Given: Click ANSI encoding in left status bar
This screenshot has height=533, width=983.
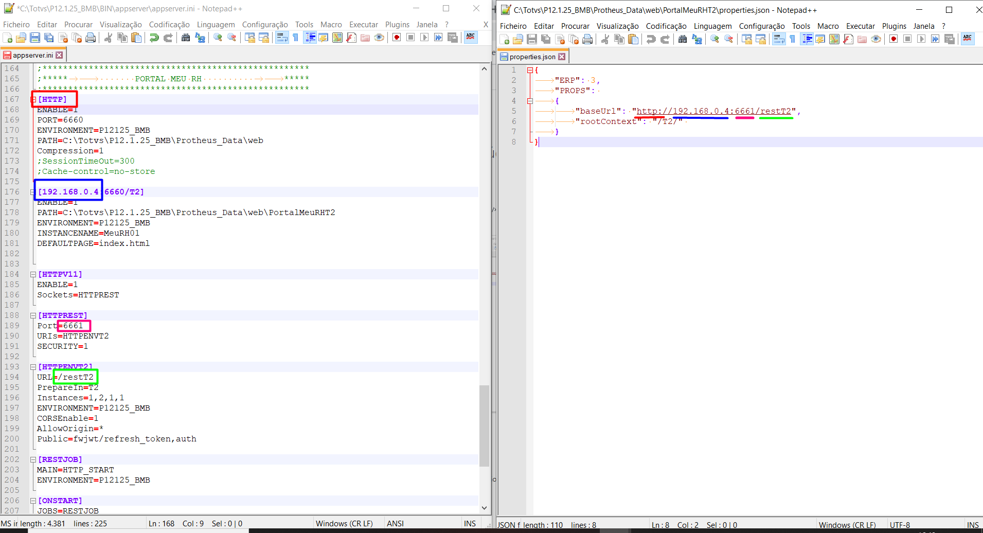Looking at the screenshot, I should click(395, 524).
